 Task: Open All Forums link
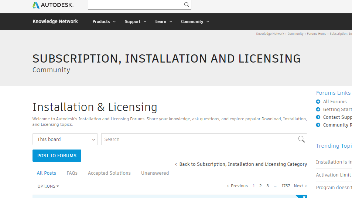335,102
